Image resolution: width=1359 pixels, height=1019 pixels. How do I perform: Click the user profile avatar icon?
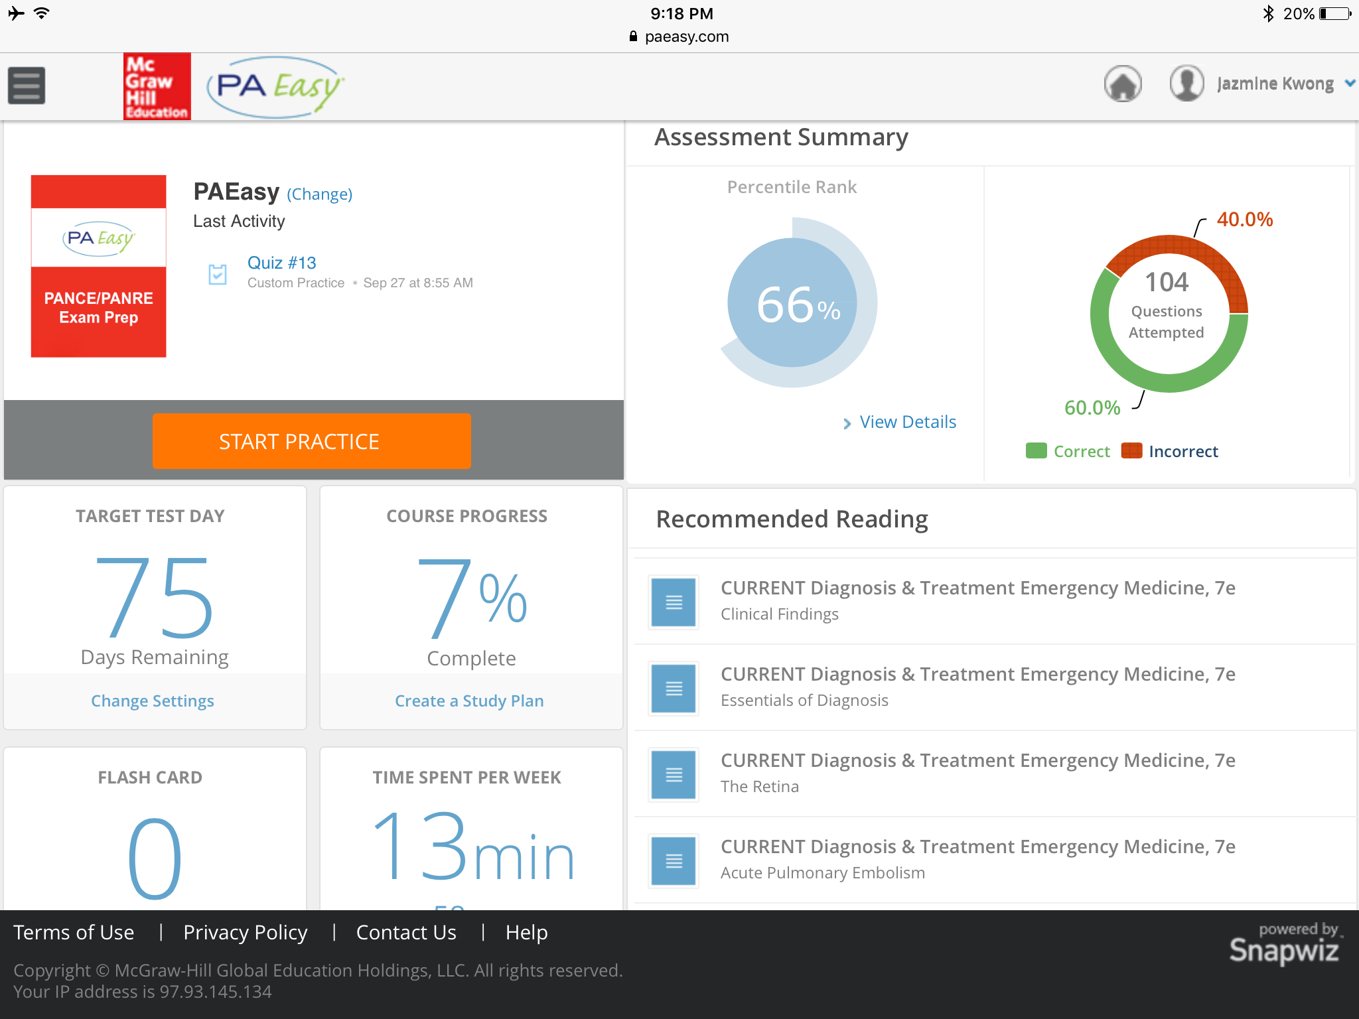1186,84
